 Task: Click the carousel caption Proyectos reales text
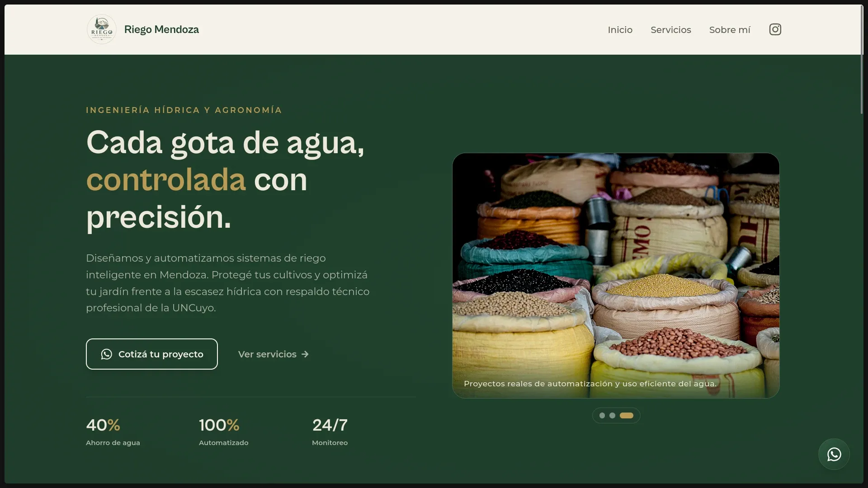pyautogui.click(x=590, y=384)
